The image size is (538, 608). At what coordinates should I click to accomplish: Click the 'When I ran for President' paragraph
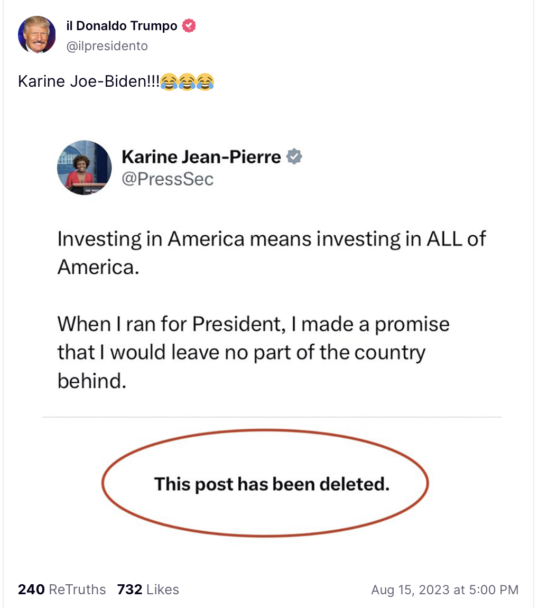254,352
